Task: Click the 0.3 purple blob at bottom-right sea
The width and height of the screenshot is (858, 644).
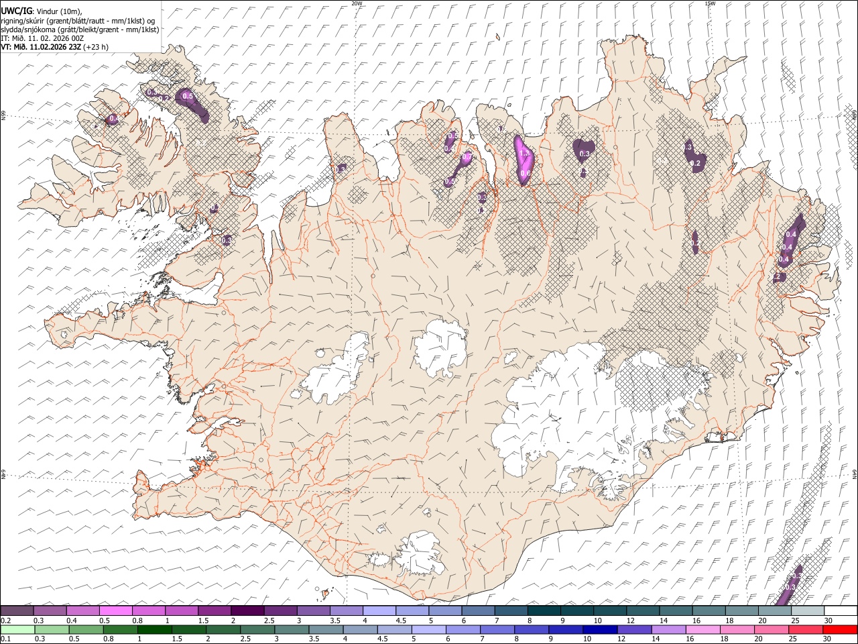Action: (x=789, y=587)
